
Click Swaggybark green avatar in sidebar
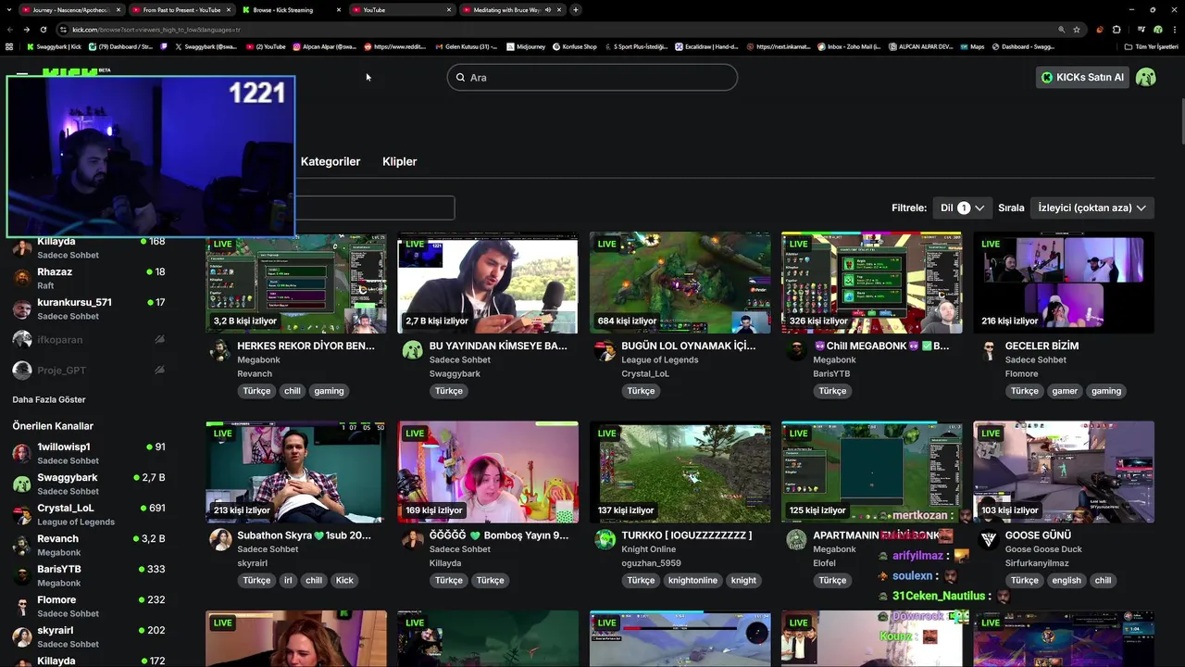point(22,484)
